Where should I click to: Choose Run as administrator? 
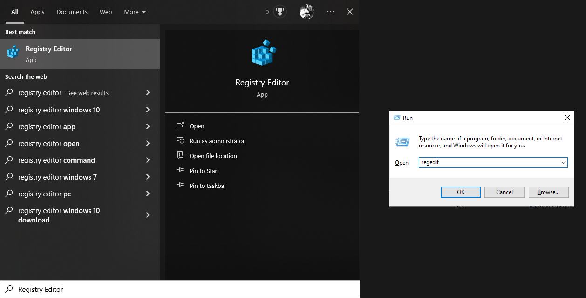(217, 141)
